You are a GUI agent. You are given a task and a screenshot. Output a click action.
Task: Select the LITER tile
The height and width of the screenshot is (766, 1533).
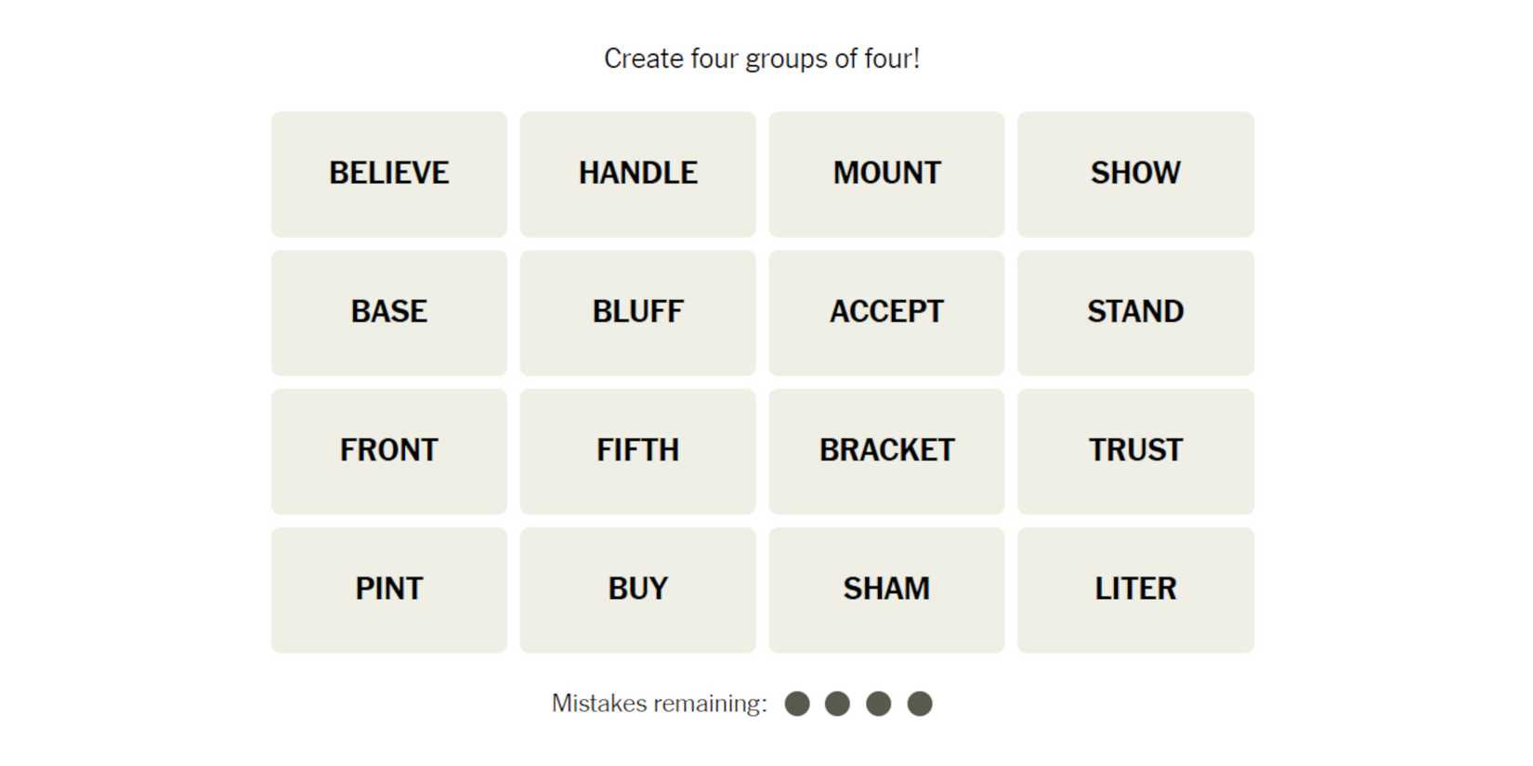1135,590
